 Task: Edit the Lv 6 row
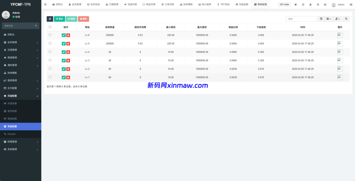64,35
